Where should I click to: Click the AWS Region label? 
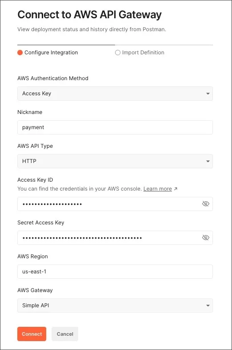click(x=32, y=256)
